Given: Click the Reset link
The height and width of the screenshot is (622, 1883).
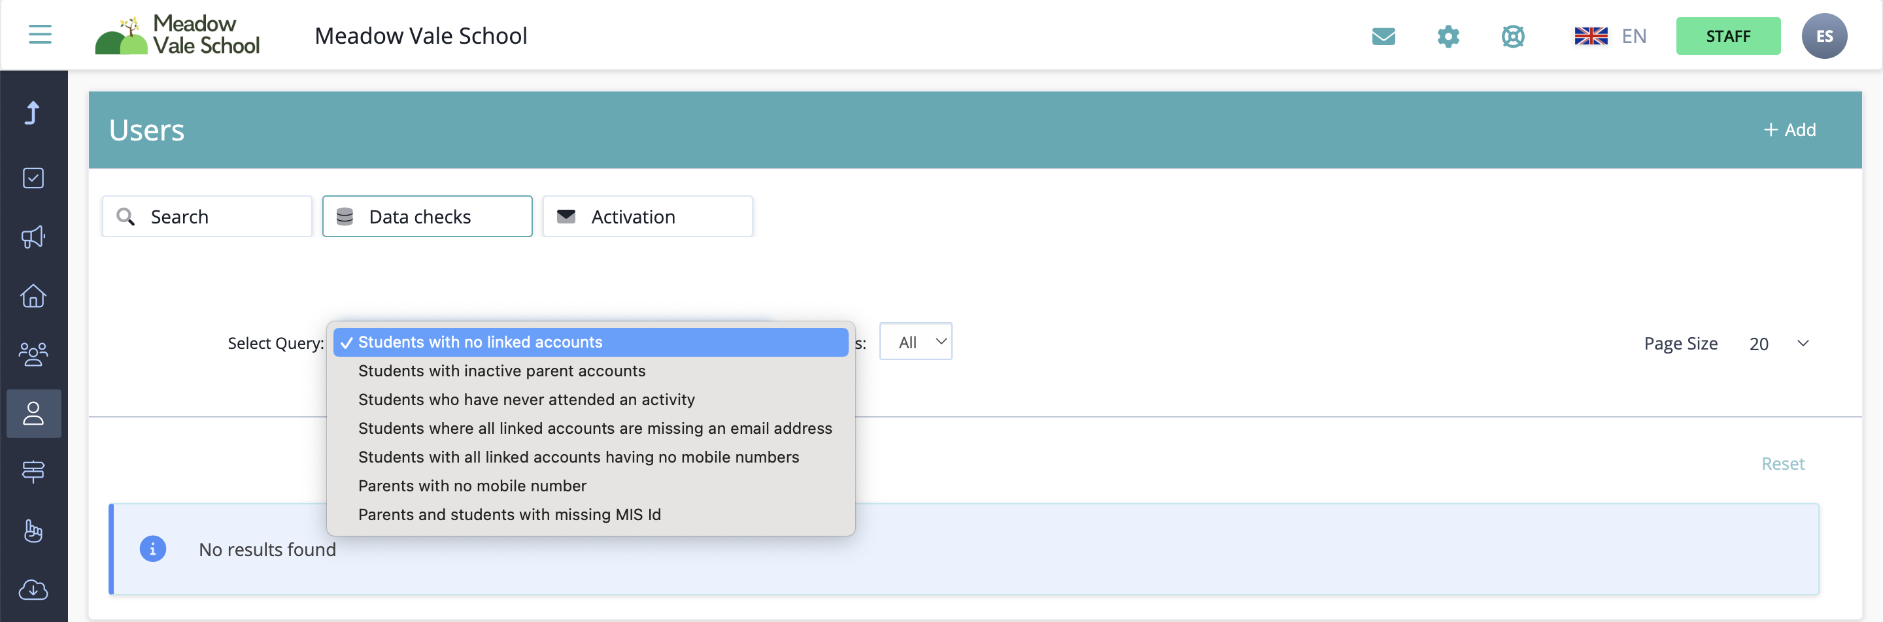Looking at the screenshot, I should tap(1782, 464).
